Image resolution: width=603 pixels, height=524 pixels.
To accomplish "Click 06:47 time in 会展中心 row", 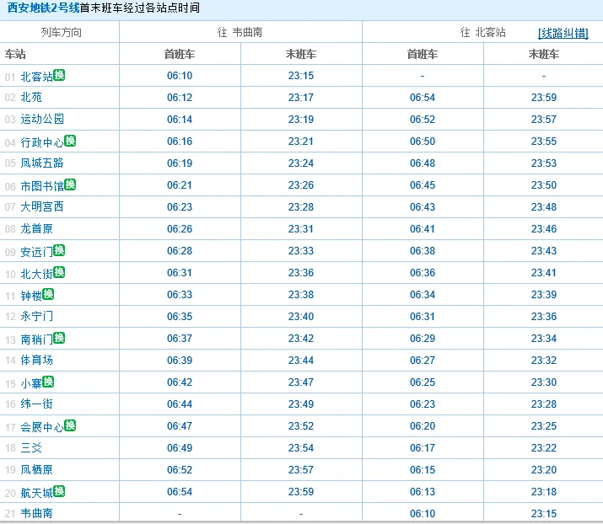I will point(180,426).
